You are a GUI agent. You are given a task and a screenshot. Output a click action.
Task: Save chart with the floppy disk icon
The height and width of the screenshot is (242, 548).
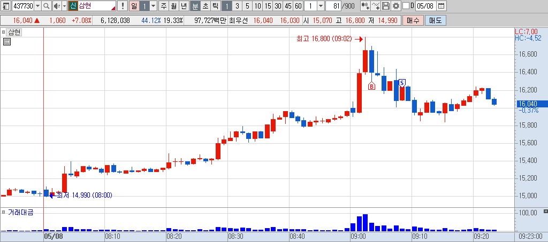386,6
